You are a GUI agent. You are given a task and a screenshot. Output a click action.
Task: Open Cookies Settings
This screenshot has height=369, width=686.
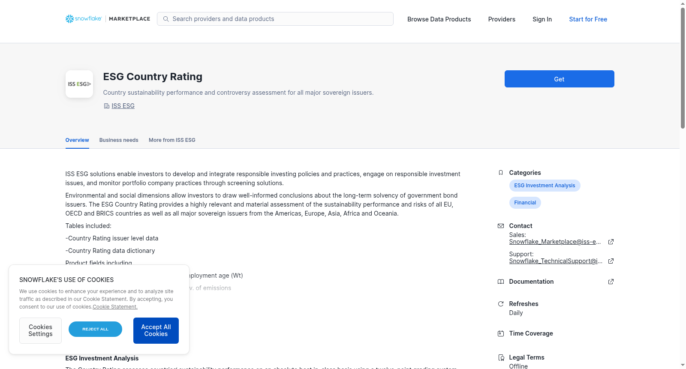pos(40,330)
